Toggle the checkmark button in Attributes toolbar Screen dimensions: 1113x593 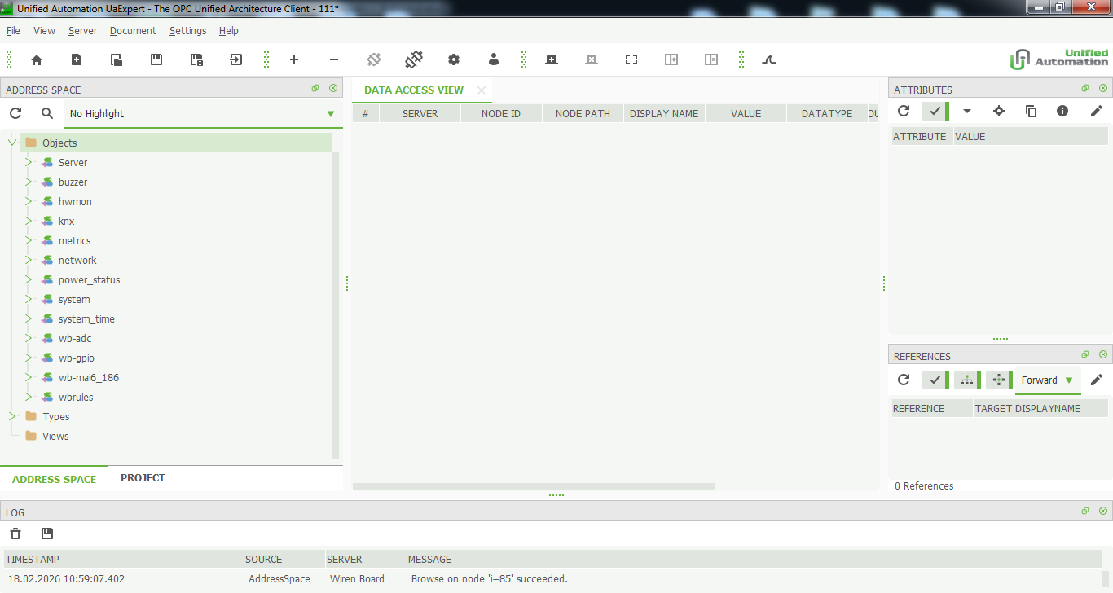pyautogui.click(x=935, y=111)
